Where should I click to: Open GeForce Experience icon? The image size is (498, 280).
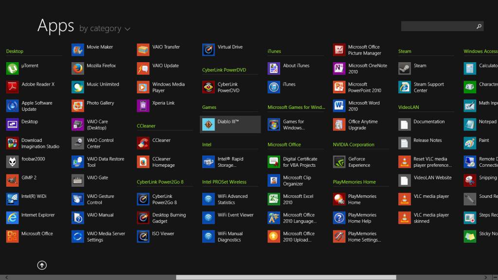pyautogui.click(x=339, y=162)
